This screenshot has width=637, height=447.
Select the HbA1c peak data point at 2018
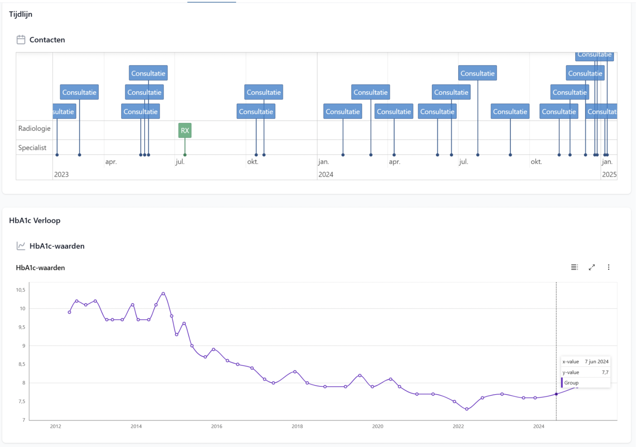295,372
